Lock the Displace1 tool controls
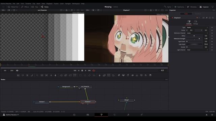 tap(210, 18)
